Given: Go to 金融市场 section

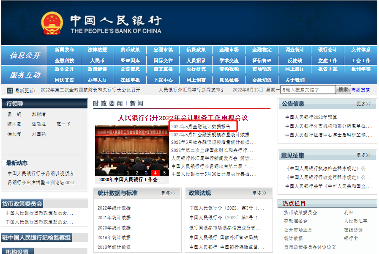Looking at the screenshot, I should 229,50.
